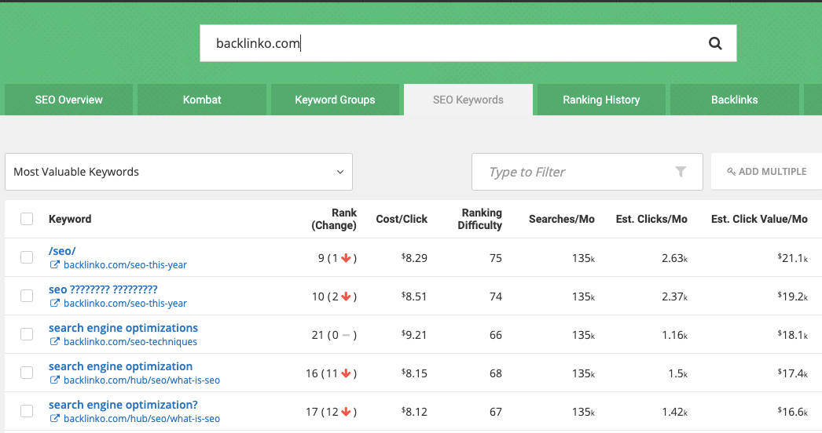This screenshot has height=433, width=822.
Task: Open the /seo/ keyword link
Action: click(62, 251)
